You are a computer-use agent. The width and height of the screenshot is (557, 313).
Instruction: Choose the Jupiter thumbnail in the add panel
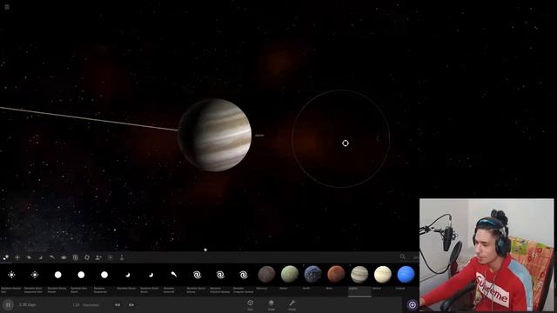359,275
